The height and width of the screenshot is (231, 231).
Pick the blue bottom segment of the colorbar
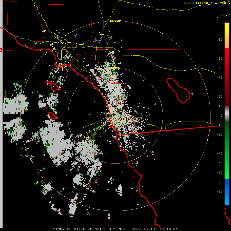click(x=227, y=192)
